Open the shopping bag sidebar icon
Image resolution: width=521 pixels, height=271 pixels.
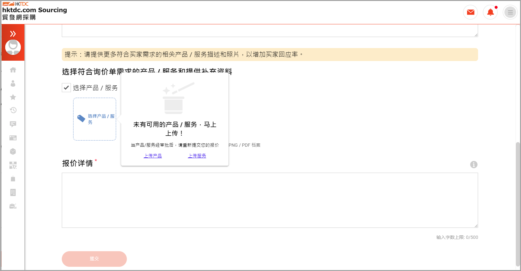pos(13,179)
